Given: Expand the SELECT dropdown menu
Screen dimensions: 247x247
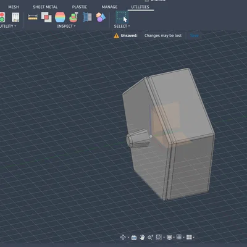Looking at the screenshot, I should 122,26.
